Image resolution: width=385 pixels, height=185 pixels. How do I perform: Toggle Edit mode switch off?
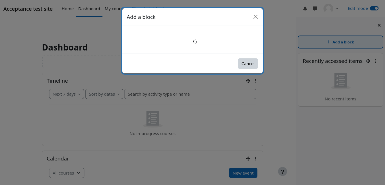tap(374, 8)
